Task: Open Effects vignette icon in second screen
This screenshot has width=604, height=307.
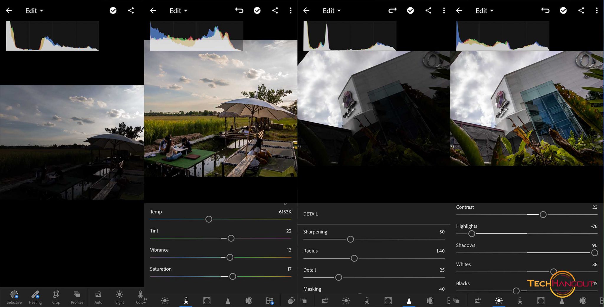Action: coord(207,301)
